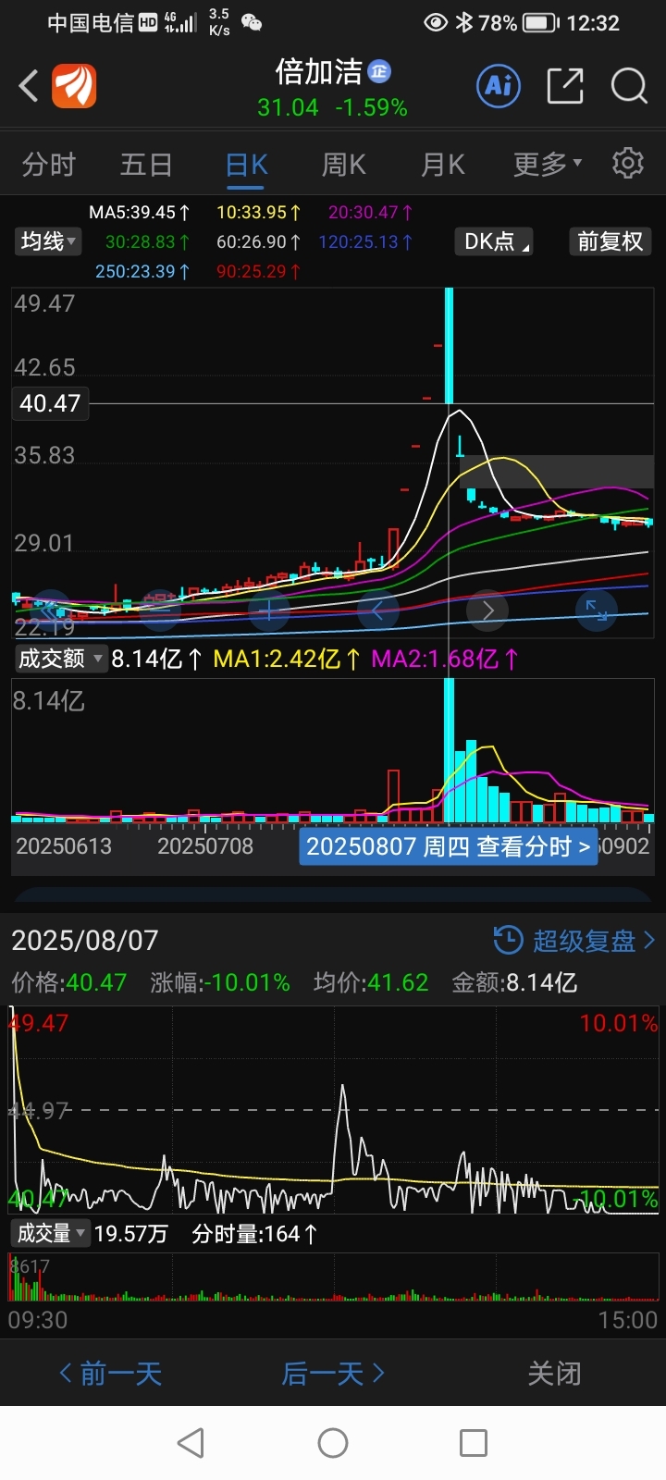666x1480 pixels.
Task: Tap 20:30.47 moving average text
Action: [x=371, y=213]
